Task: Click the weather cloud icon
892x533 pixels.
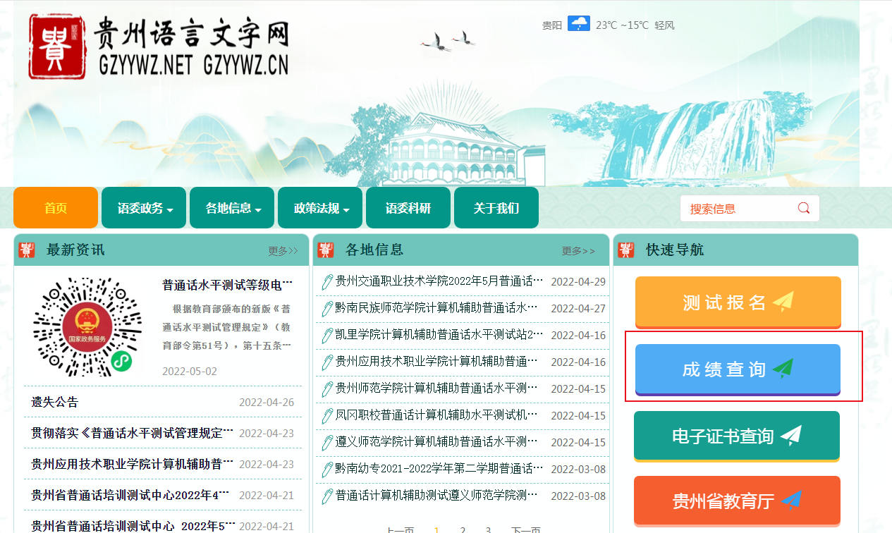Action: [578, 25]
